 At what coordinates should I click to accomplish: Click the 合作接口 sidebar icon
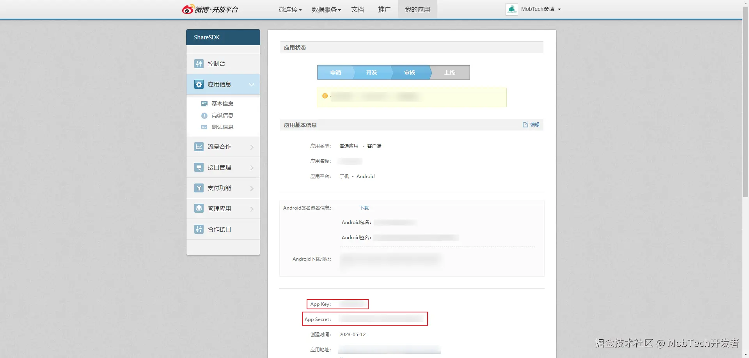[x=199, y=229]
